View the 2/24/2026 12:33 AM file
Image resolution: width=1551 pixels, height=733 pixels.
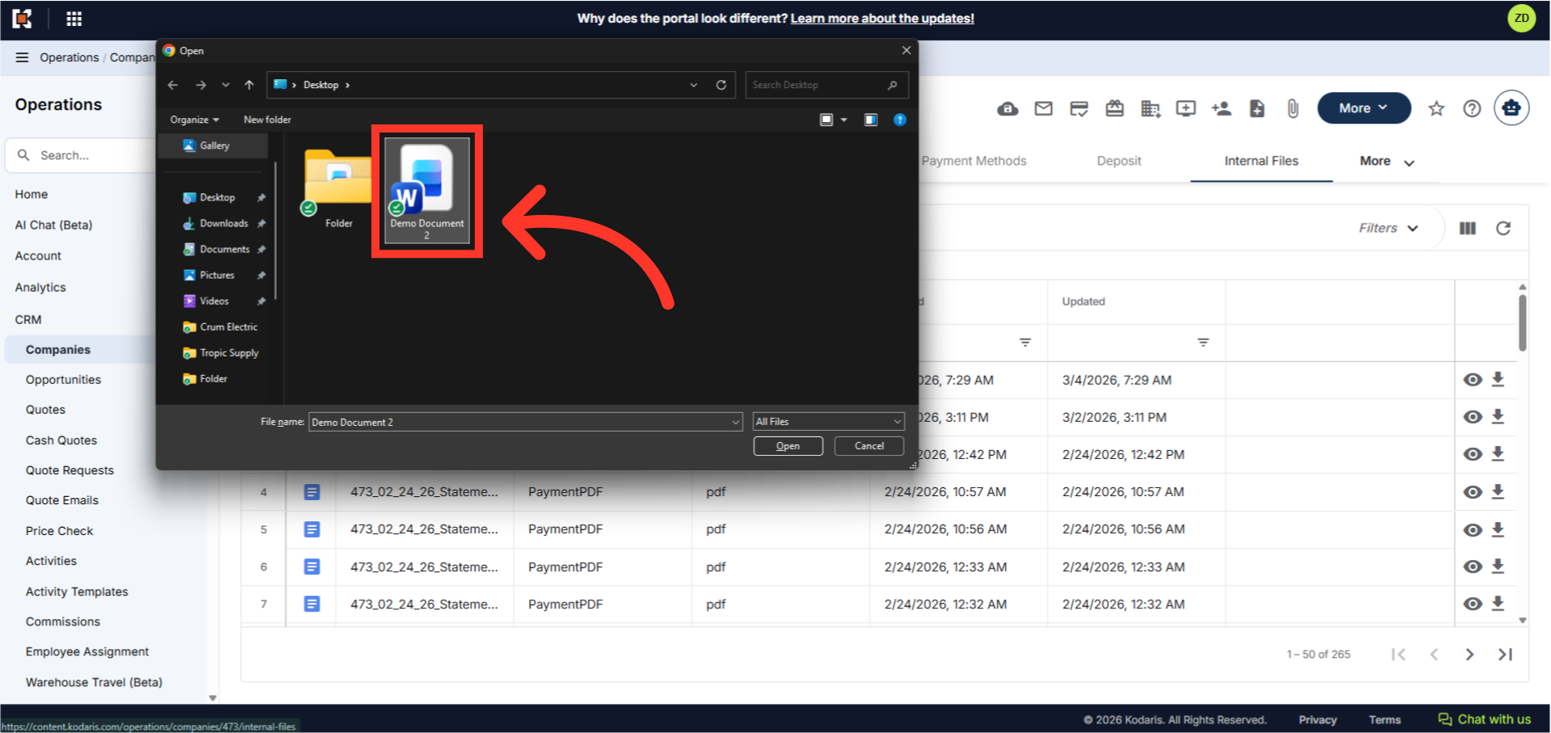(1473, 567)
